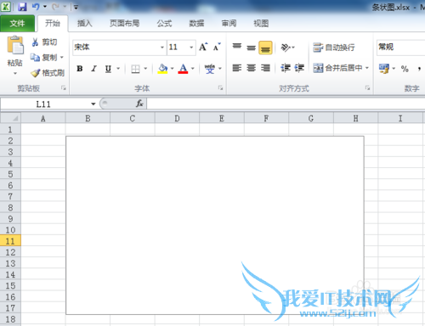This screenshot has width=425, height=326.
Task: Click the increase indent icon
Action: [x=299, y=68]
